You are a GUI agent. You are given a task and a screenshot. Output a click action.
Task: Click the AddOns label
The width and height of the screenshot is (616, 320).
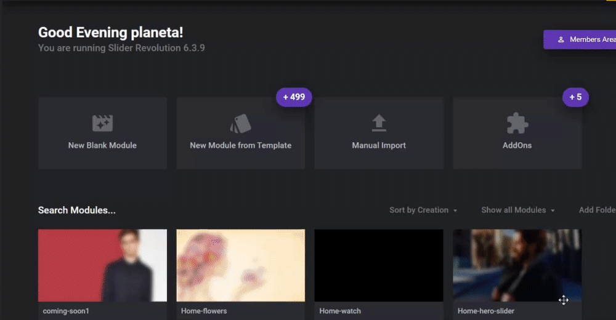517,145
